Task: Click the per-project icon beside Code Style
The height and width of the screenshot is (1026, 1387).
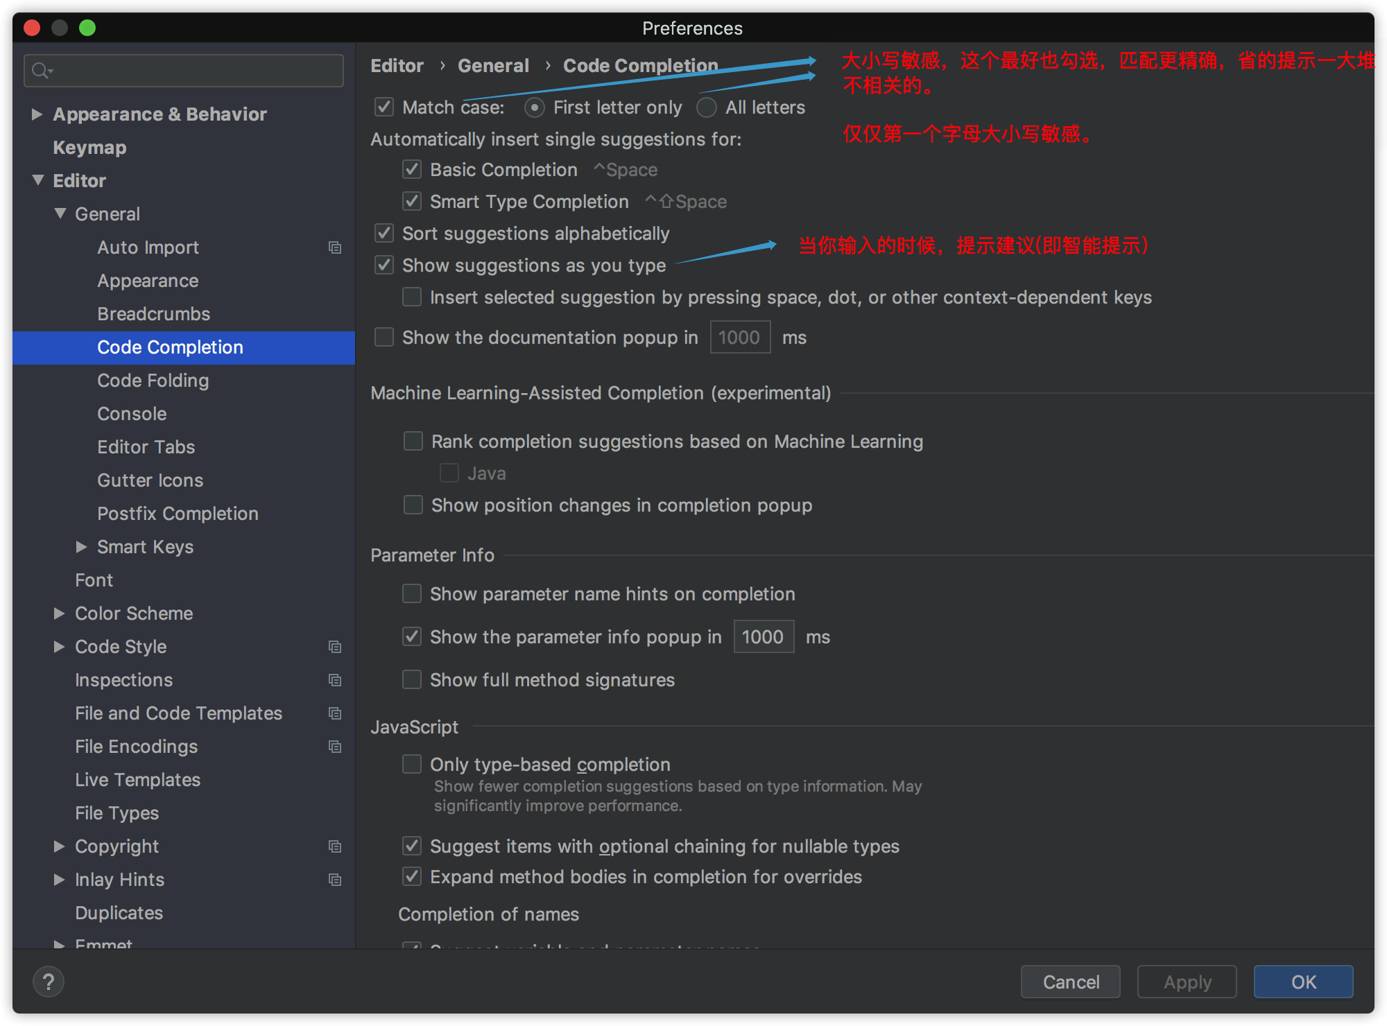Action: pyautogui.click(x=335, y=647)
